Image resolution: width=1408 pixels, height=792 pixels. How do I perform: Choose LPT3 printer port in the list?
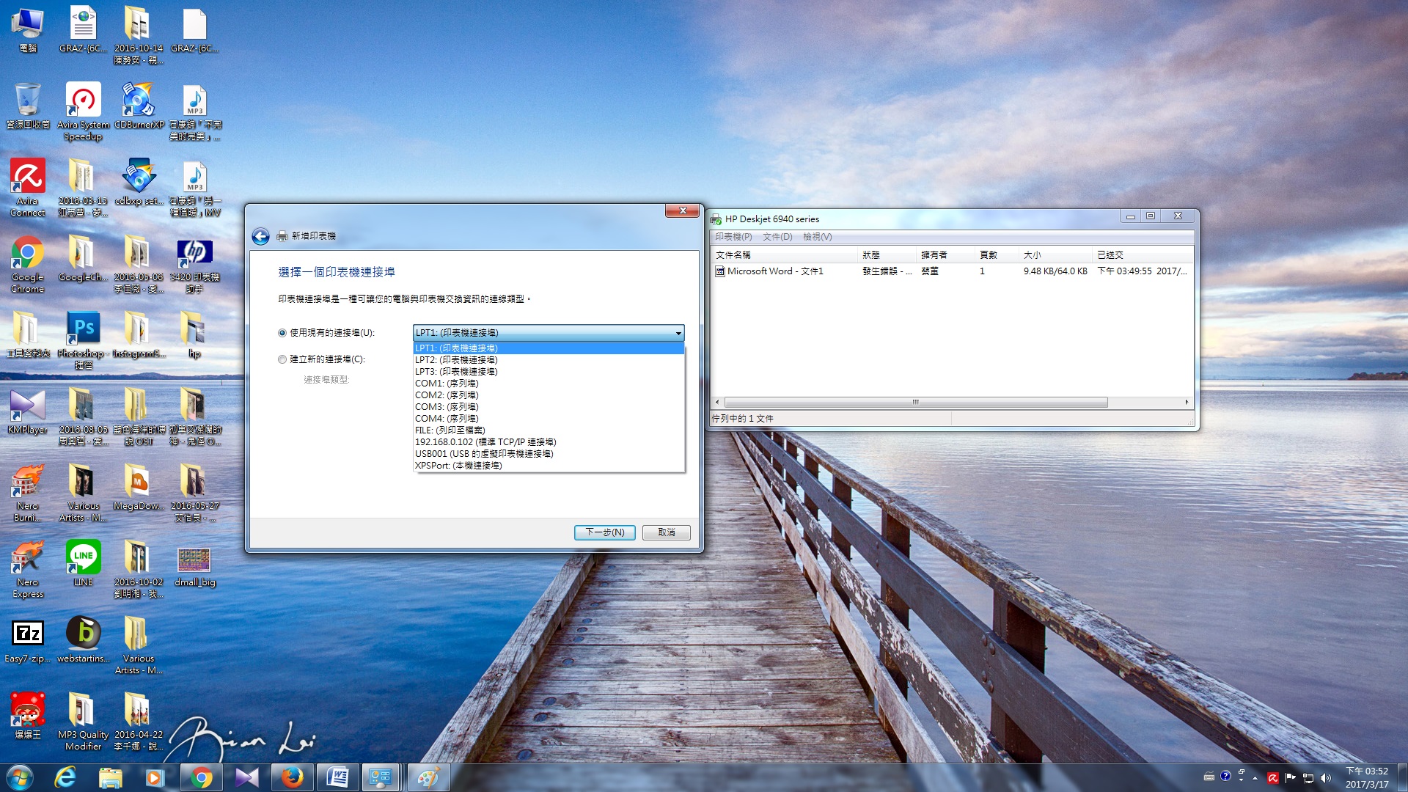pos(549,372)
